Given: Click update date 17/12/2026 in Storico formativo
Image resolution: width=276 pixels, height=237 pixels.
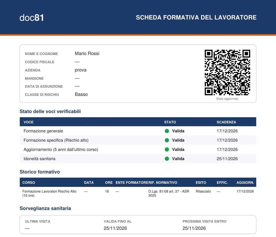Looking at the screenshot, I should [245, 191].
